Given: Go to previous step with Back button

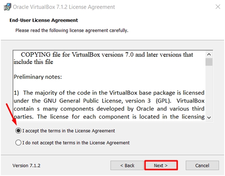Looking at the screenshot, I should click(127, 165).
